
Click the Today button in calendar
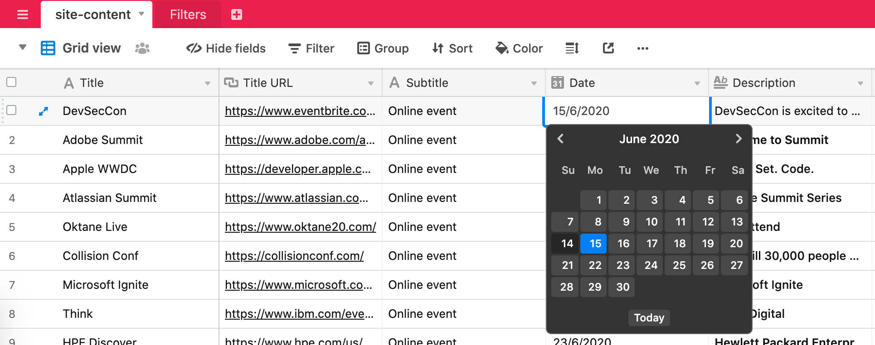coord(649,317)
